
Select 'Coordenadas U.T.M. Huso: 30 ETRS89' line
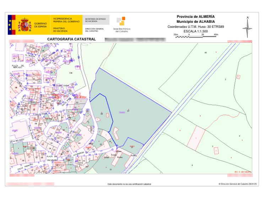tap(196, 27)
